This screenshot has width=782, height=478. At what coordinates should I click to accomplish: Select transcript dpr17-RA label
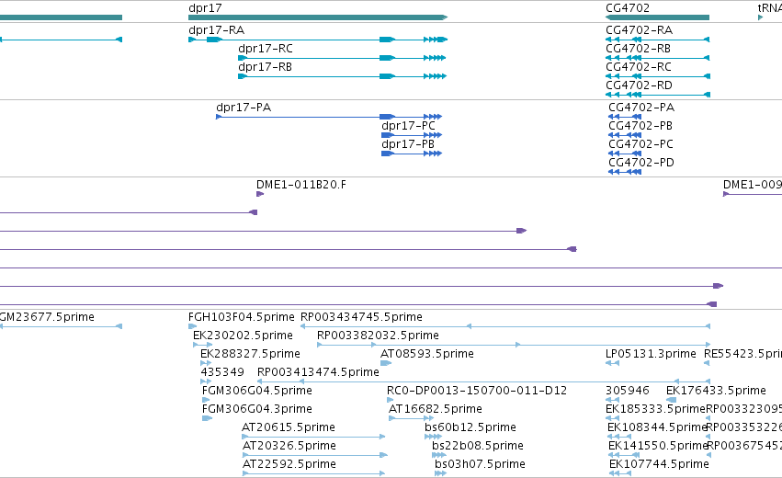217,30
